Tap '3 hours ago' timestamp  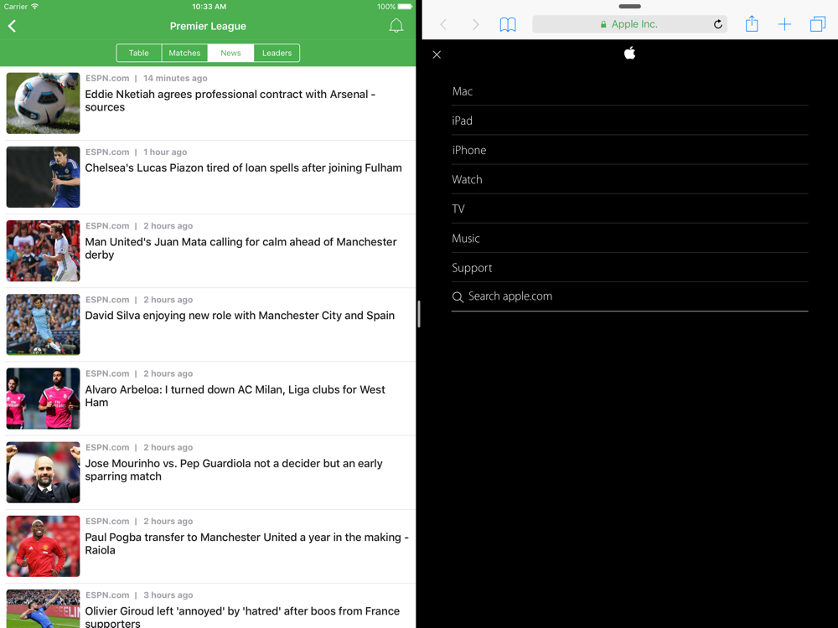tap(168, 595)
